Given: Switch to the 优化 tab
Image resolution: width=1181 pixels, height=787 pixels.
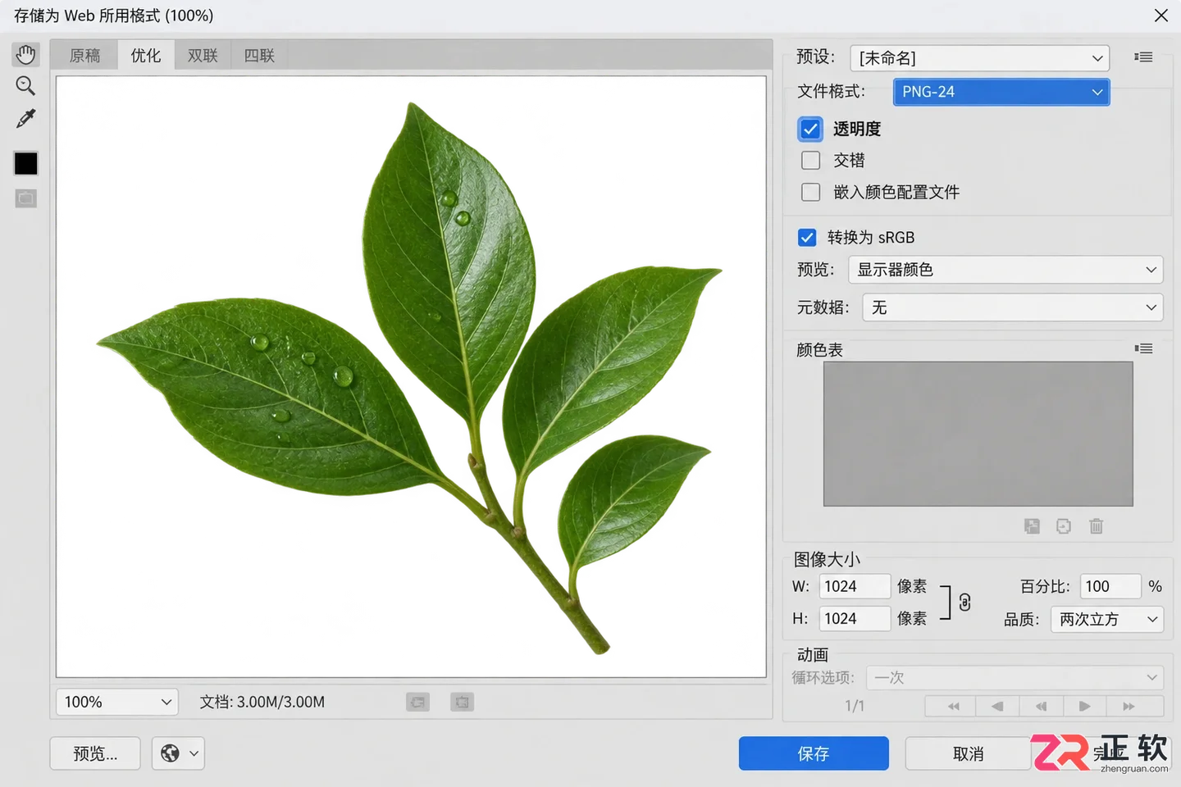Looking at the screenshot, I should [x=146, y=56].
